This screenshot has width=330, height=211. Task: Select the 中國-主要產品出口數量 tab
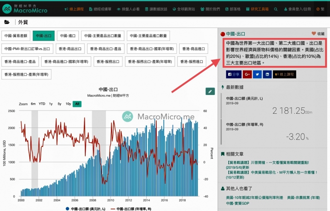(x=103, y=36)
